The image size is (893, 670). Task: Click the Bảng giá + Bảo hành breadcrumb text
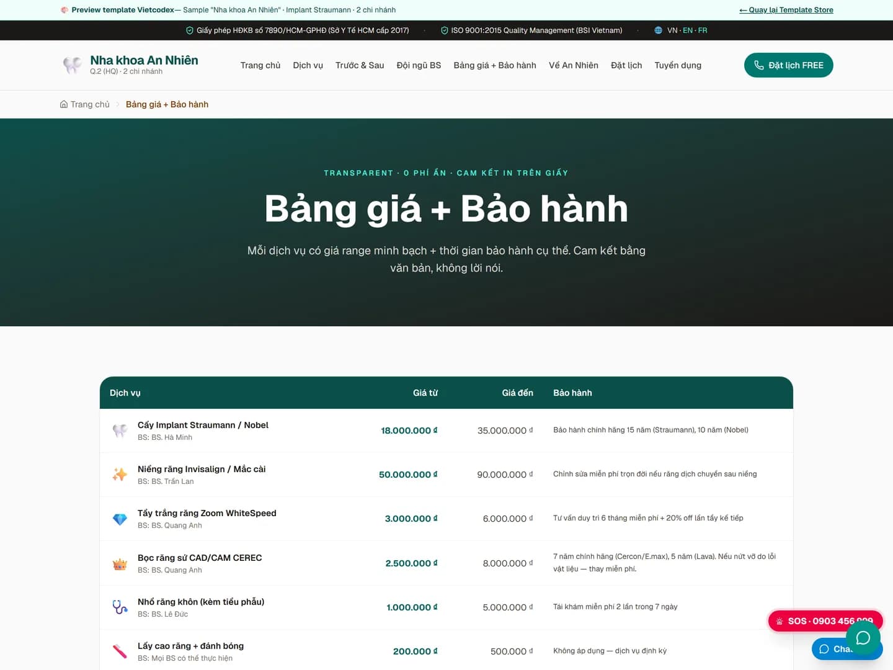[x=167, y=104]
